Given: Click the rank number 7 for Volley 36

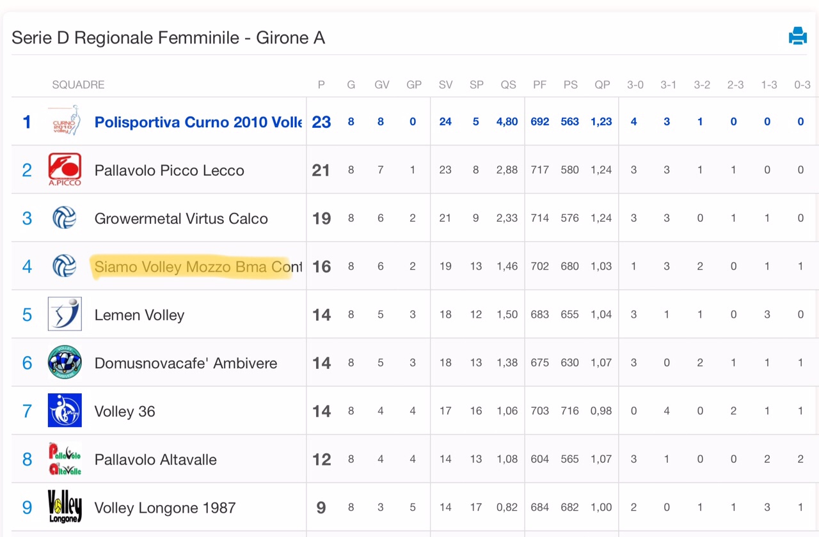Looking at the screenshot, I should pyautogui.click(x=27, y=411).
